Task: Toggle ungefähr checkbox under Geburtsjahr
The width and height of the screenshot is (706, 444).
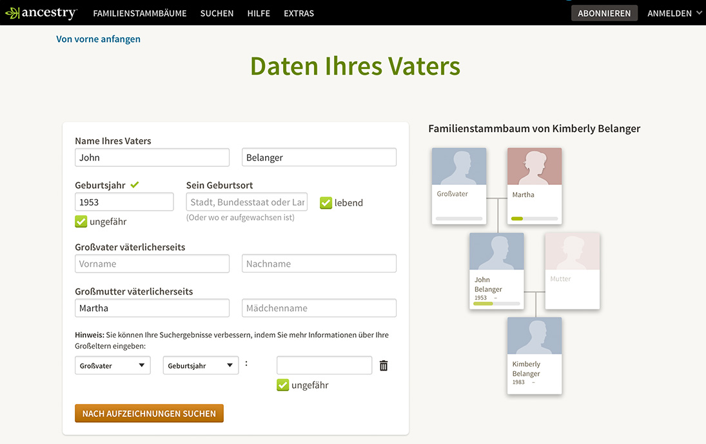Action: click(x=81, y=222)
